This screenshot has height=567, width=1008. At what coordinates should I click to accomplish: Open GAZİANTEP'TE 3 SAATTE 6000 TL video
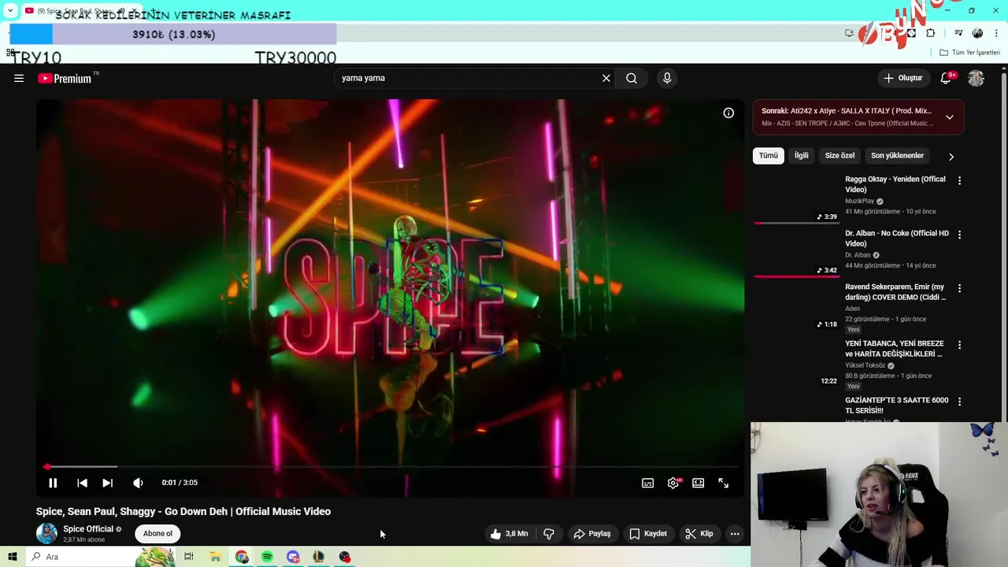(897, 405)
